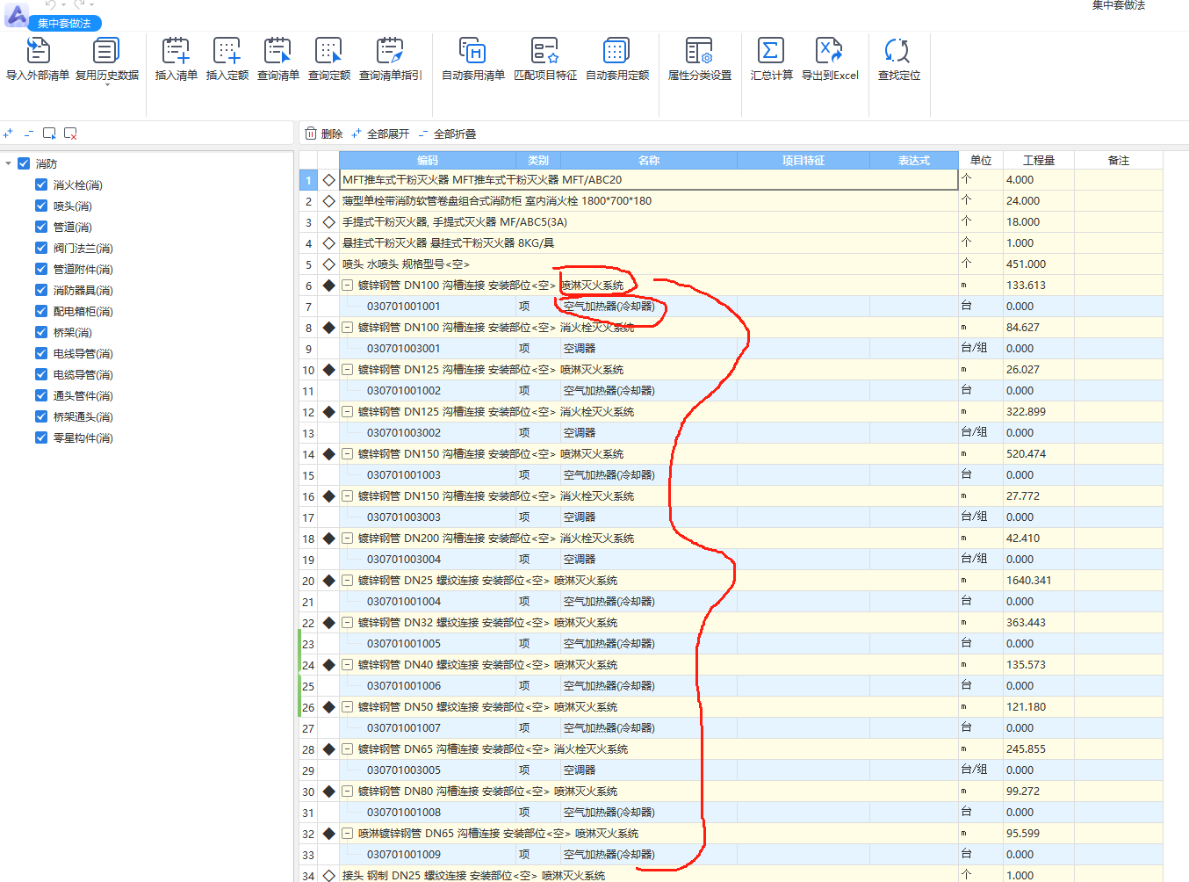
Task: Click the 工程量 column header
Action: pyautogui.click(x=1039, y=160)
